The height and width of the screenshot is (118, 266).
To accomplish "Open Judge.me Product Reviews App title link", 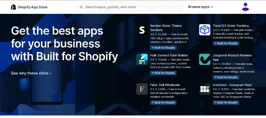I will [x=232, y=57].
